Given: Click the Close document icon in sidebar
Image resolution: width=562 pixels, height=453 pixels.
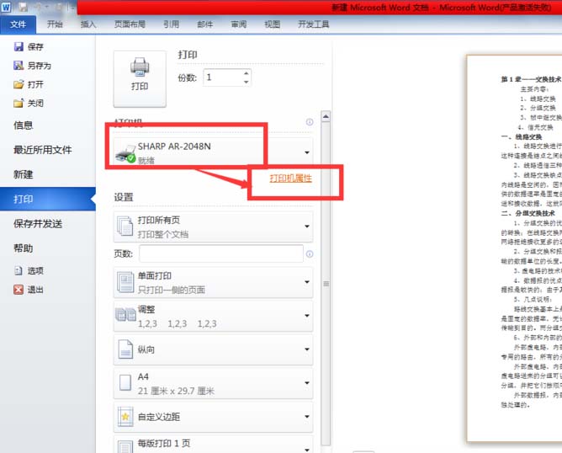Looking at the screenshot, I should (19, 103).
